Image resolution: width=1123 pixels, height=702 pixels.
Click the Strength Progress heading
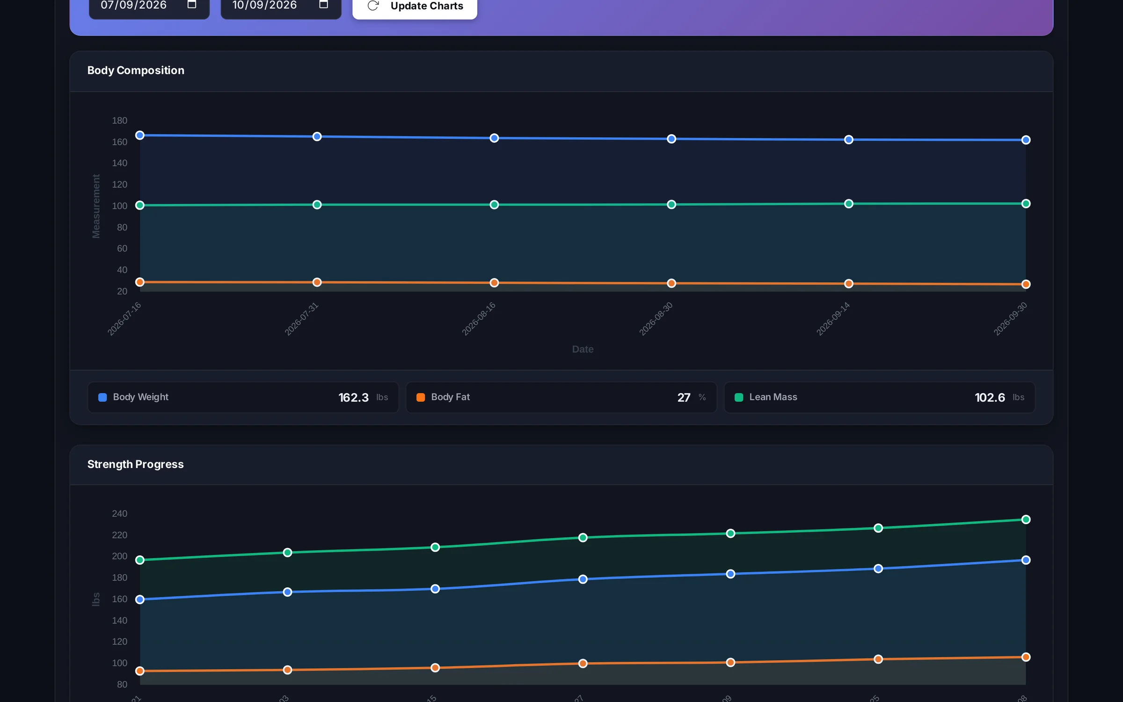pos(135,464)
